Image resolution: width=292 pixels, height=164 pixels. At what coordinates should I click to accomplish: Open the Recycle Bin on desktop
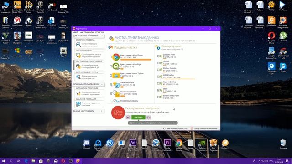[283, 144]
